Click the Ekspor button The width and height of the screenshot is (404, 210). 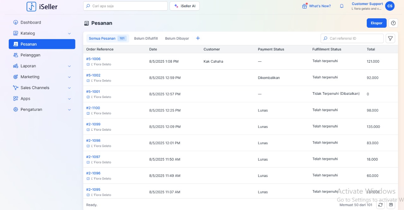376,23
